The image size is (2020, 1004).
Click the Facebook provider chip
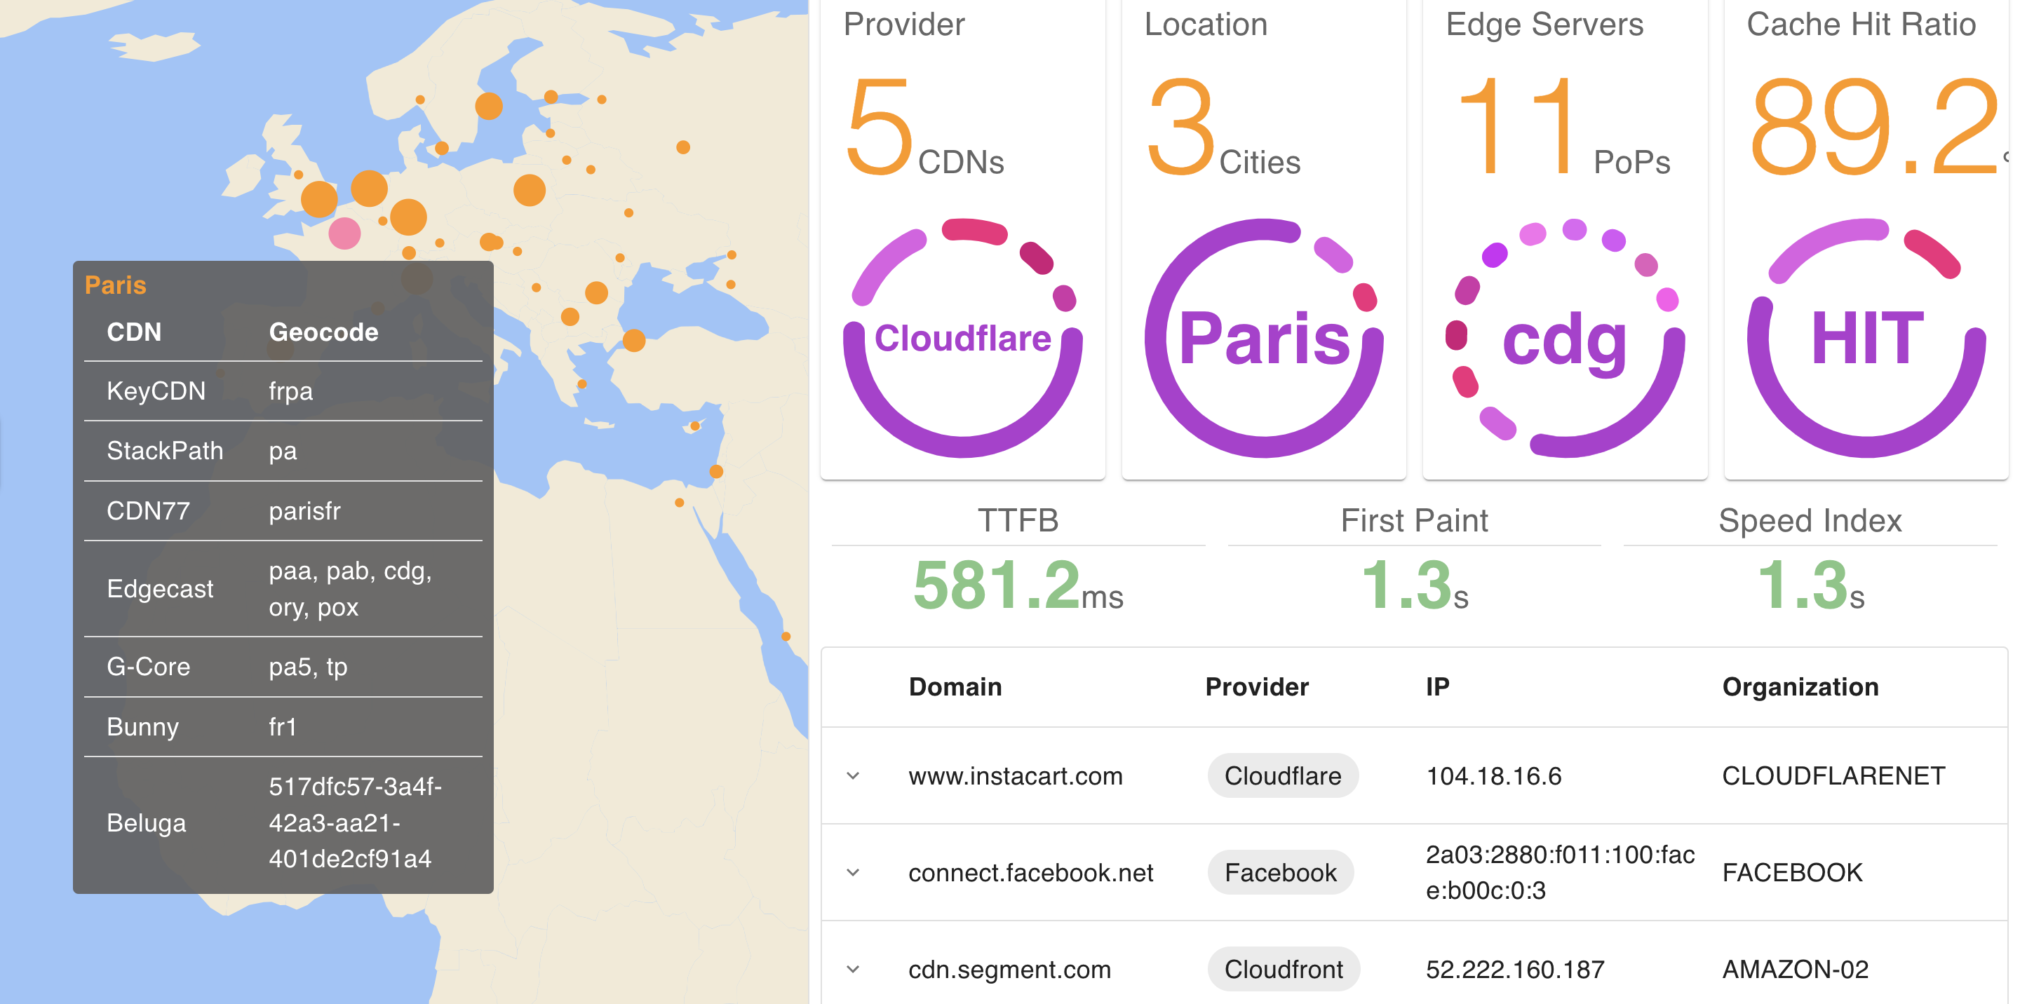tap(1280, 872)
